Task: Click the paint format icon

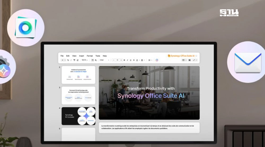Action: [x=74, y=60]
